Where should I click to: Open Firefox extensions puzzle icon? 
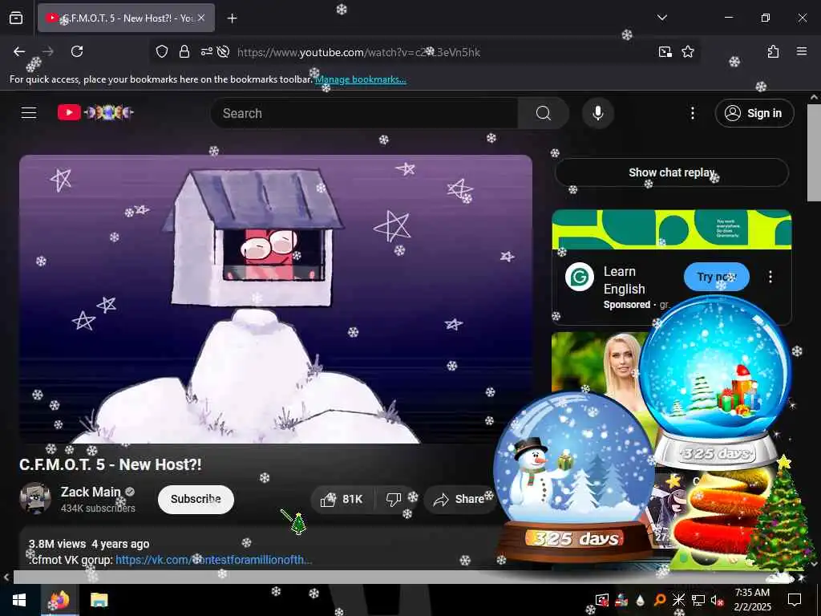[x=773, y=51]
